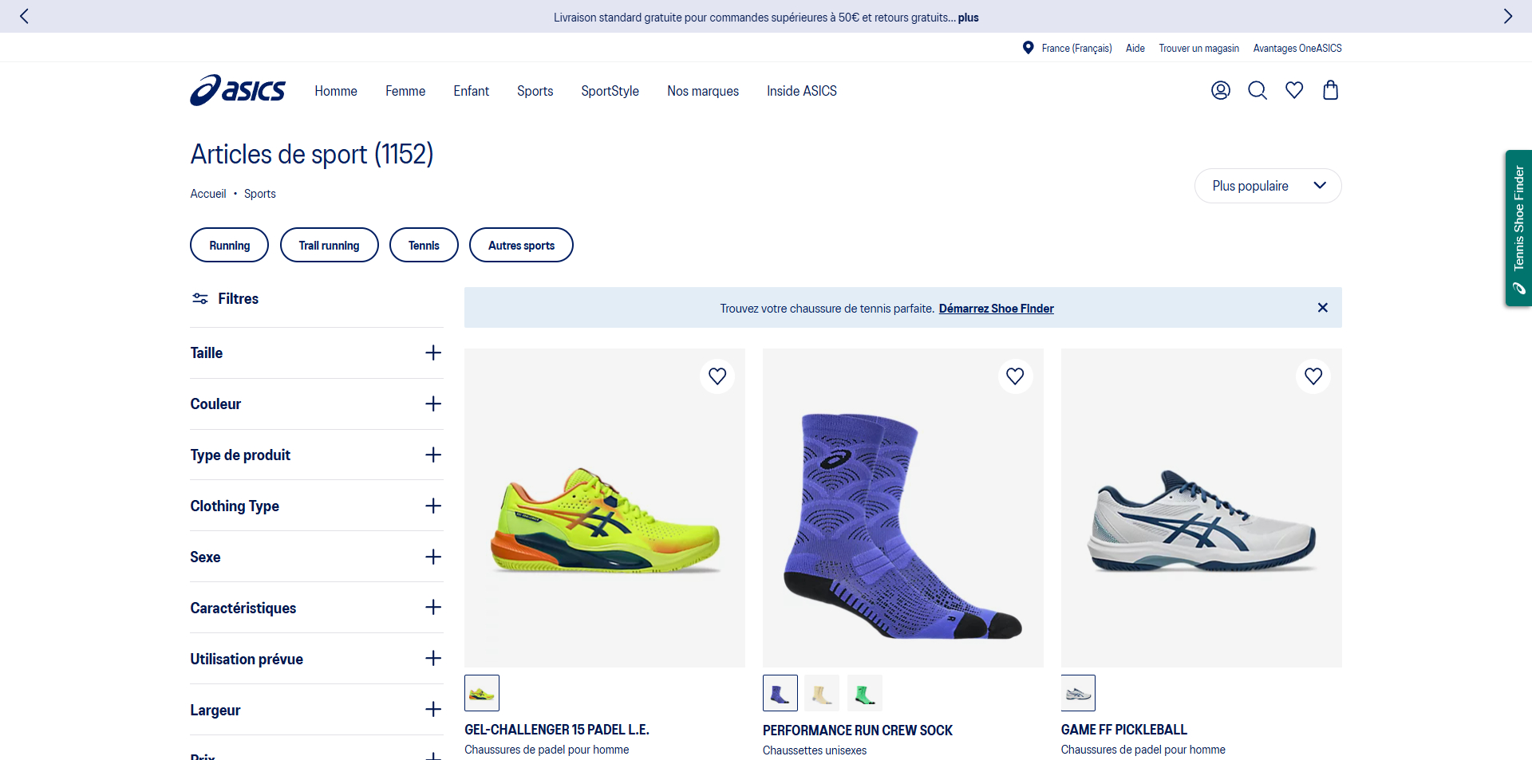The height and width of the screenshot is (760, 1532).
Task: Open the Inside ASICS menu
Action: tap(802, 91)
